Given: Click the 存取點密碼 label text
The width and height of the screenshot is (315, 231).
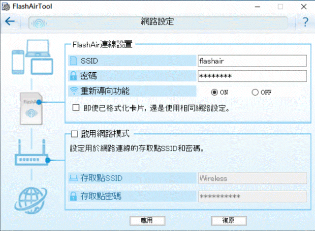Looking at the screenshot, I should (101, 196).
